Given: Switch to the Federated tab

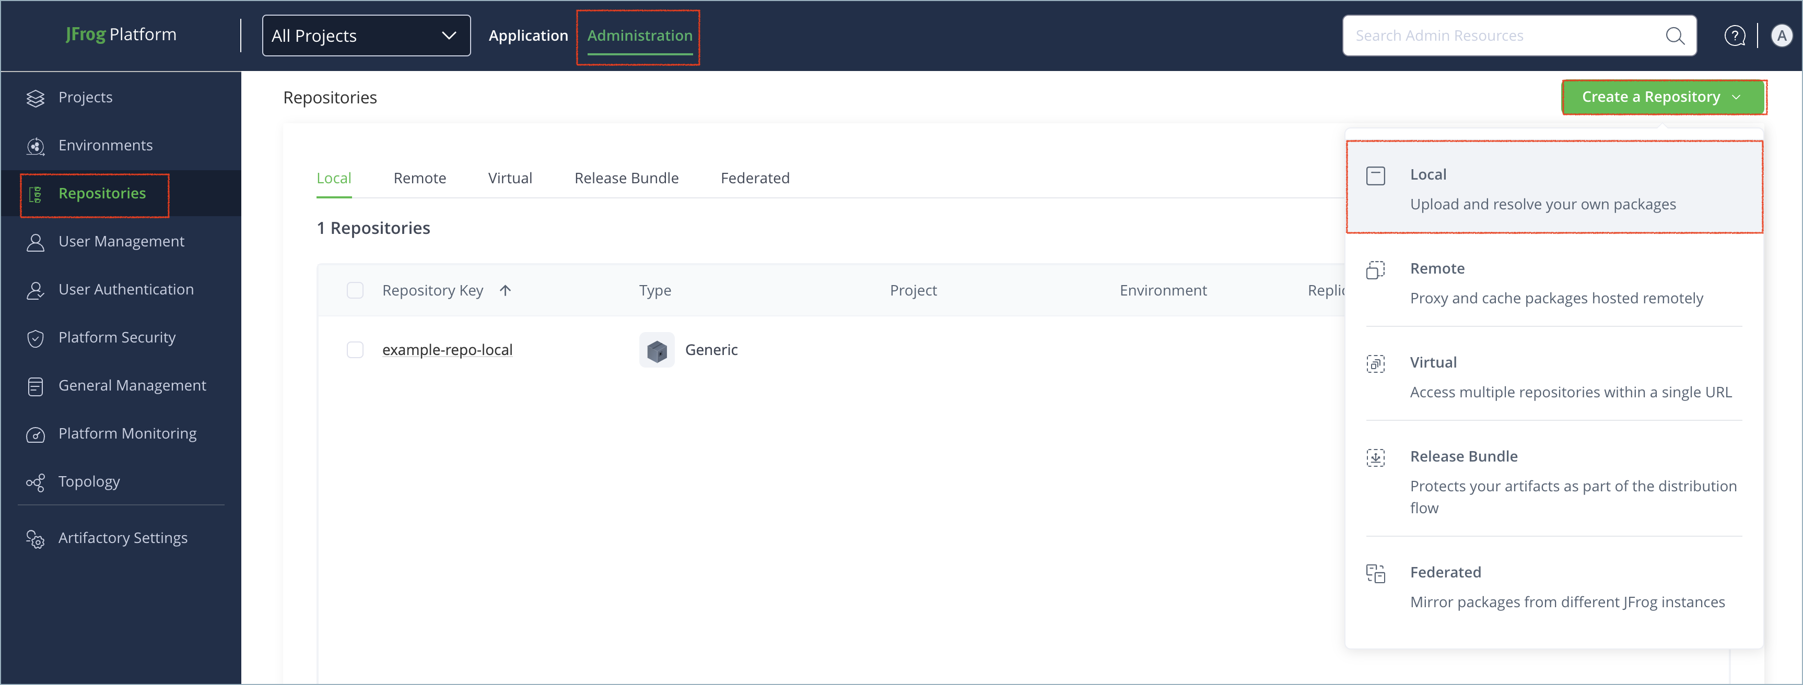Looking at the screenshot, I should (755, 179).
